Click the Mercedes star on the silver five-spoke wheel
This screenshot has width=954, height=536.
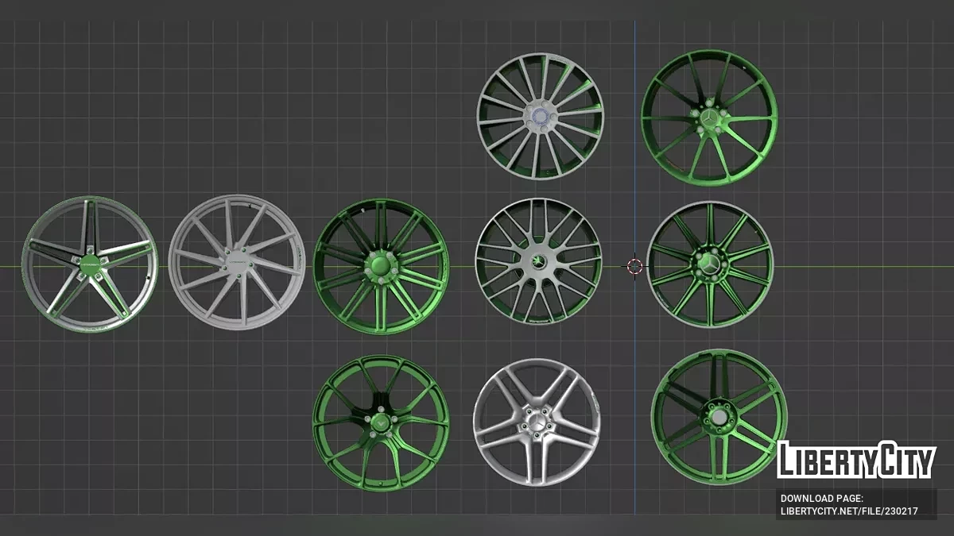tap(537, 425)
